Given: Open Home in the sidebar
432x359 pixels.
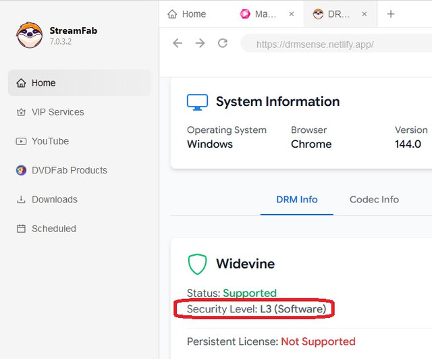Looking at the screenshot, I should click(x=80, y=82).
